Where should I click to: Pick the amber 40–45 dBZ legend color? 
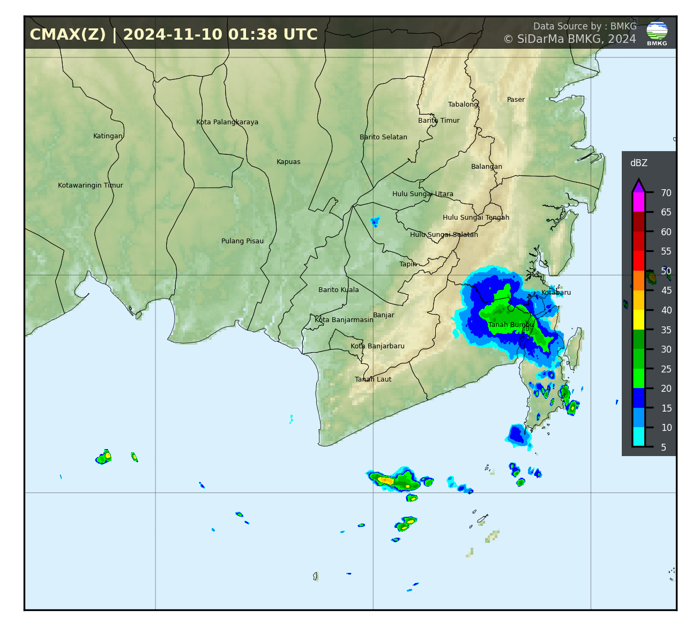tap(638, 300)
